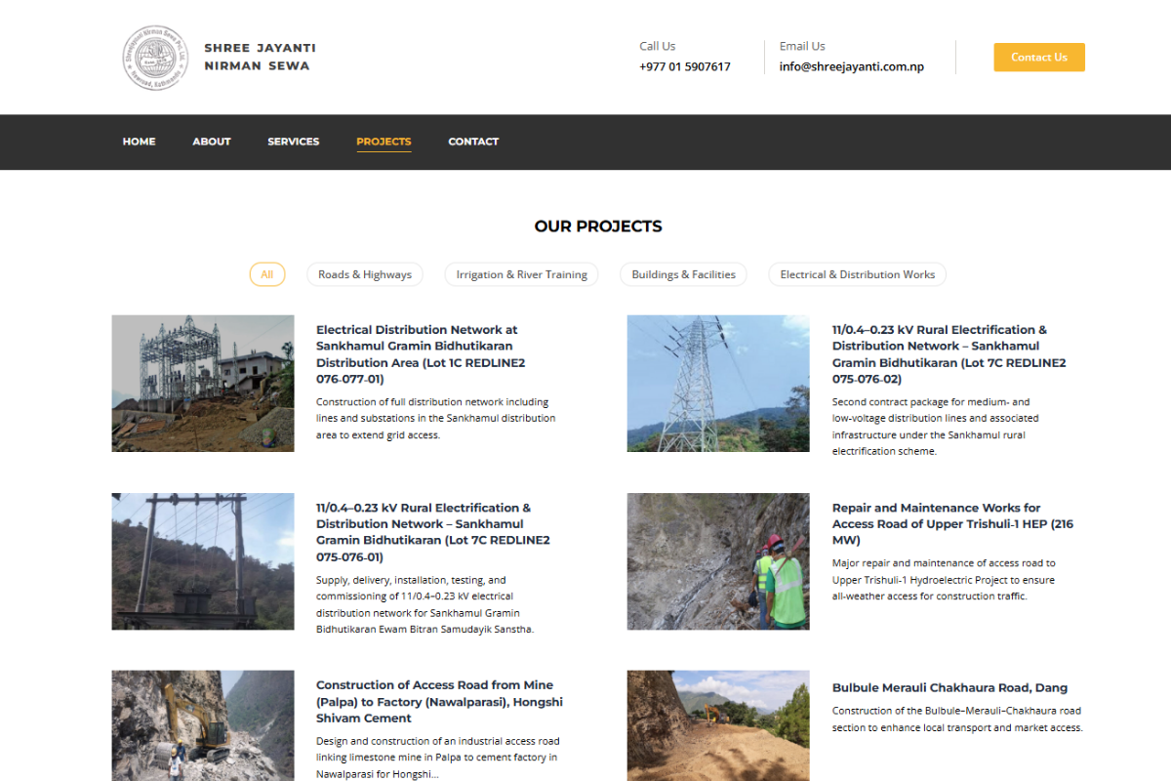Click the Shree Jayanti Nirman Sewa logo

[x=152, y=58]
